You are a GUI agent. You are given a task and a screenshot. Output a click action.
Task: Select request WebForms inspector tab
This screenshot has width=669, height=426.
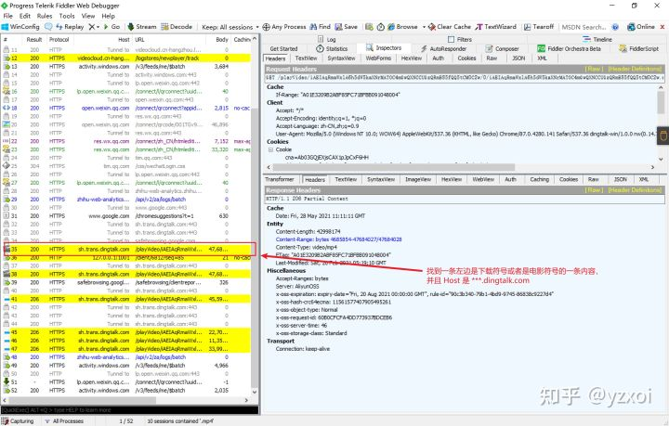click(x=378, y=58)
